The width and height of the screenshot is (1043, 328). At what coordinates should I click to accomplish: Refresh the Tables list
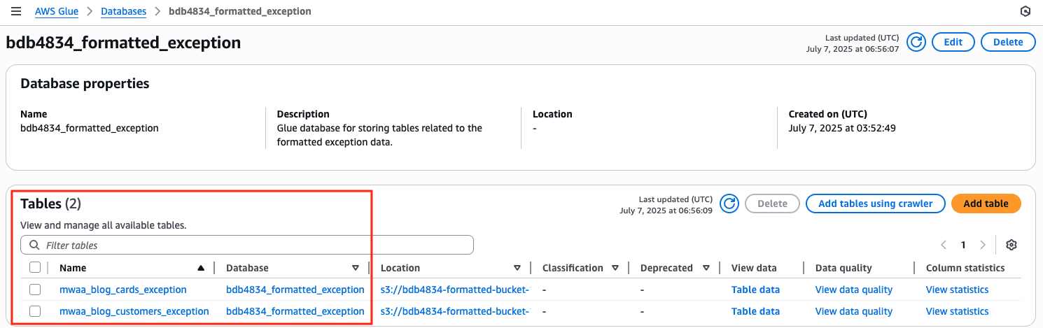pyautogui.click(x=729, y=204)
